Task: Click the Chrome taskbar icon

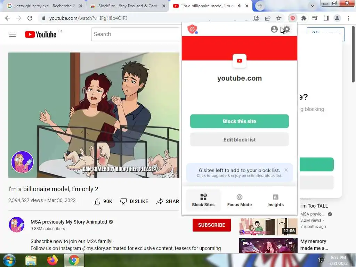Action: tap(74, 260)
